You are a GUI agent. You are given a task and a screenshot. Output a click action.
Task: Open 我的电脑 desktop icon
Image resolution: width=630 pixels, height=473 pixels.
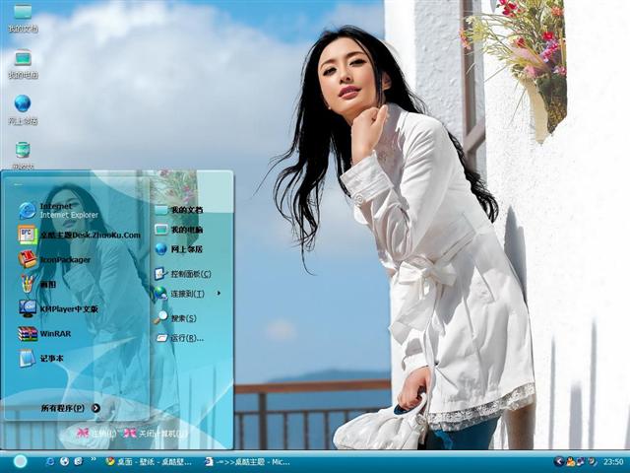coord(23,64)
